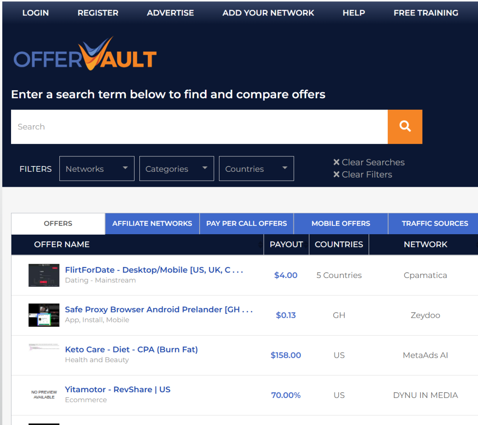Click the orange search magnifier button
This screenshot has width=478, height=425.
[405, 127]
